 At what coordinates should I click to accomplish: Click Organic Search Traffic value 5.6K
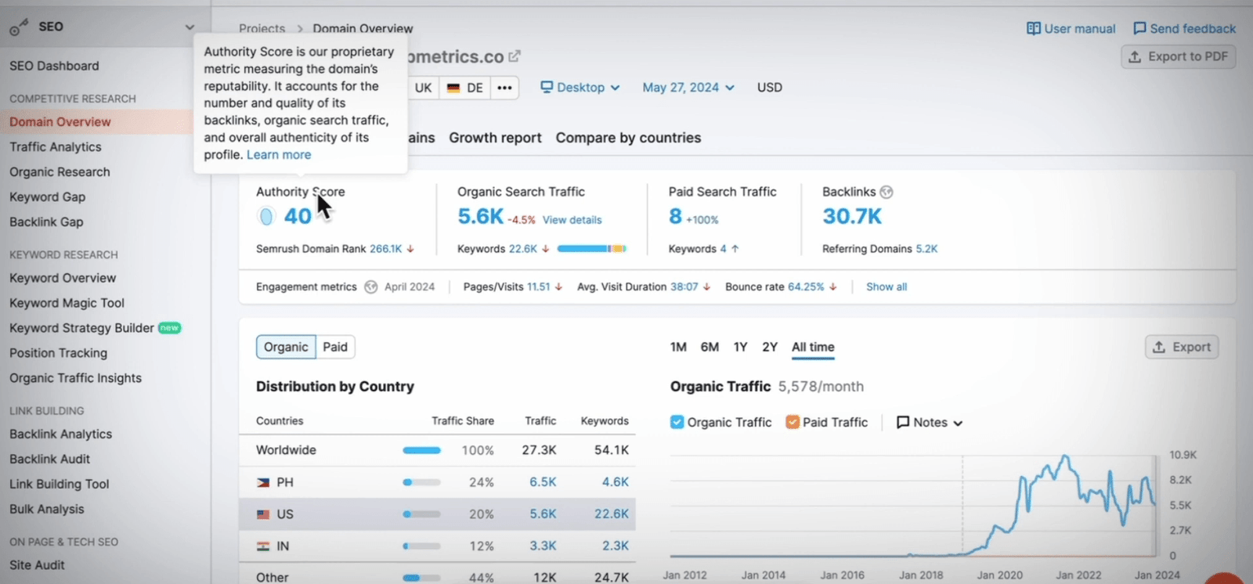tap(480, 217)
